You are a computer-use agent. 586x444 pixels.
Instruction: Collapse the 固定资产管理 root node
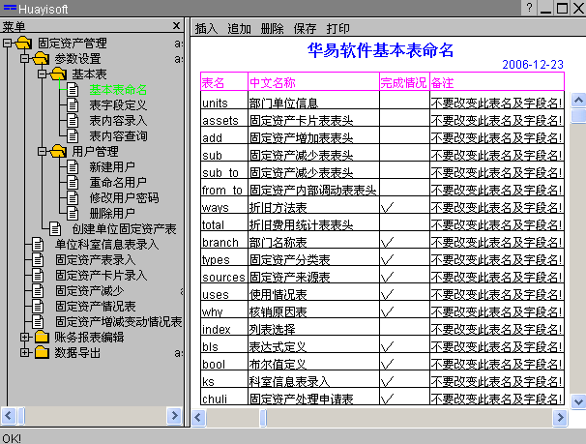(7, 43)
